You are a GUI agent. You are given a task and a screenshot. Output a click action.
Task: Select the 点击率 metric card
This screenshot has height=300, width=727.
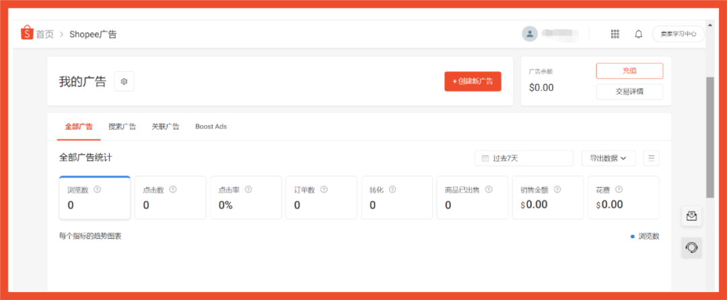[x=246, y=198]
